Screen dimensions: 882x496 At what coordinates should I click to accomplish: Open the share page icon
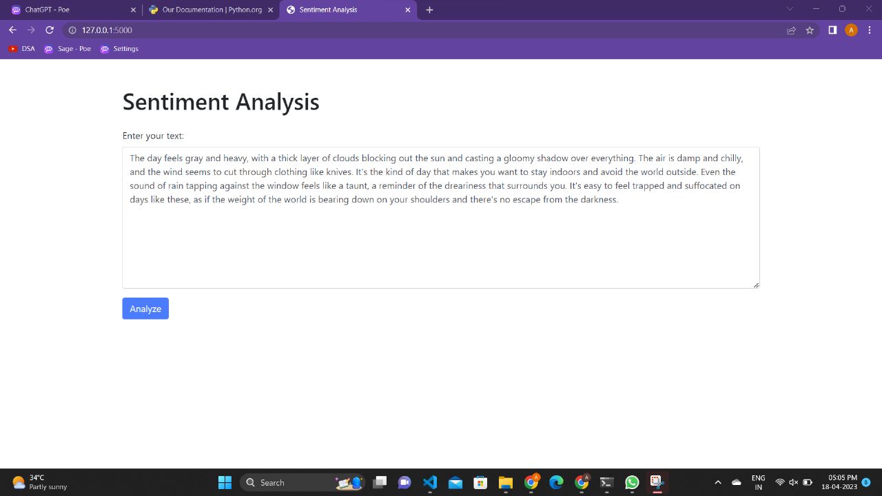point(791,30)
